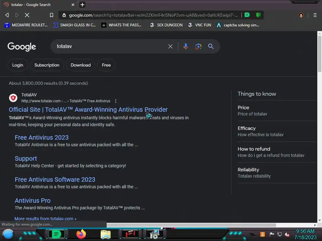Click the scroll down arrow of vertical scrollbar

tap(319, 220)
